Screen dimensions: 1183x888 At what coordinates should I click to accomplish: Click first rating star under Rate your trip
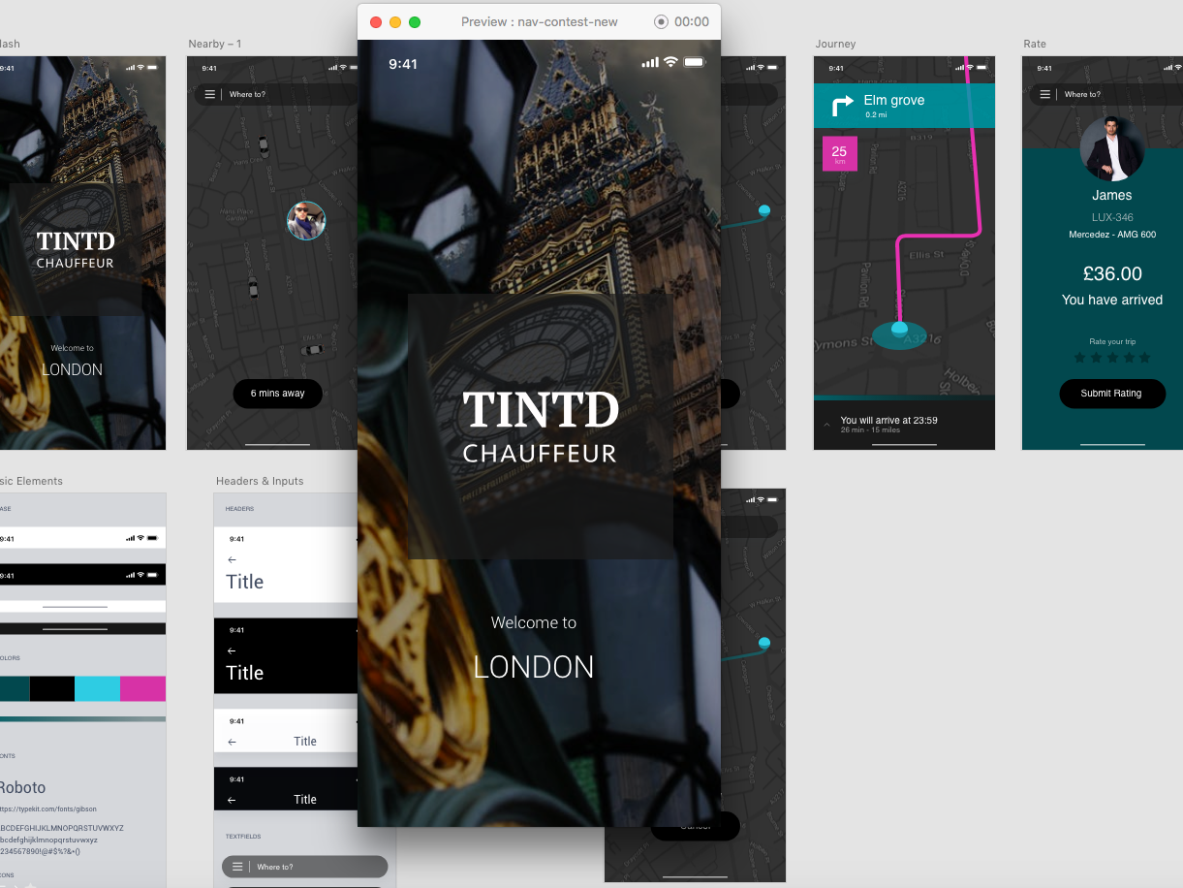coord(1080,358)
